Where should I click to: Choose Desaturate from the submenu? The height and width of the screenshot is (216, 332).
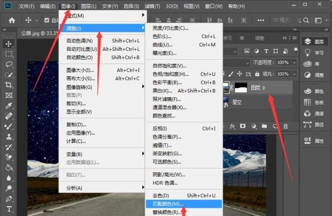(x=184, y=196)
